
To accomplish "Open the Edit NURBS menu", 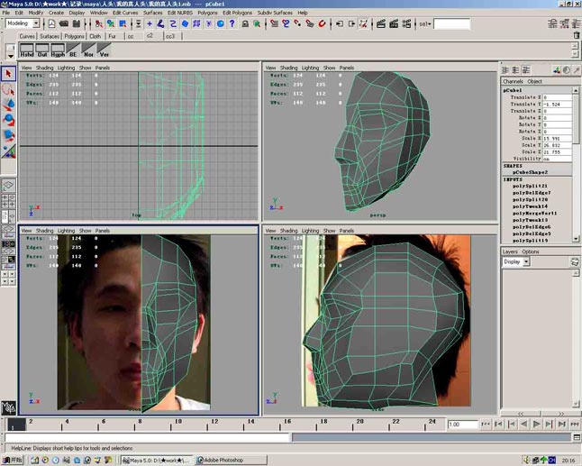I will pyautogui.click(x=180, y=13).
